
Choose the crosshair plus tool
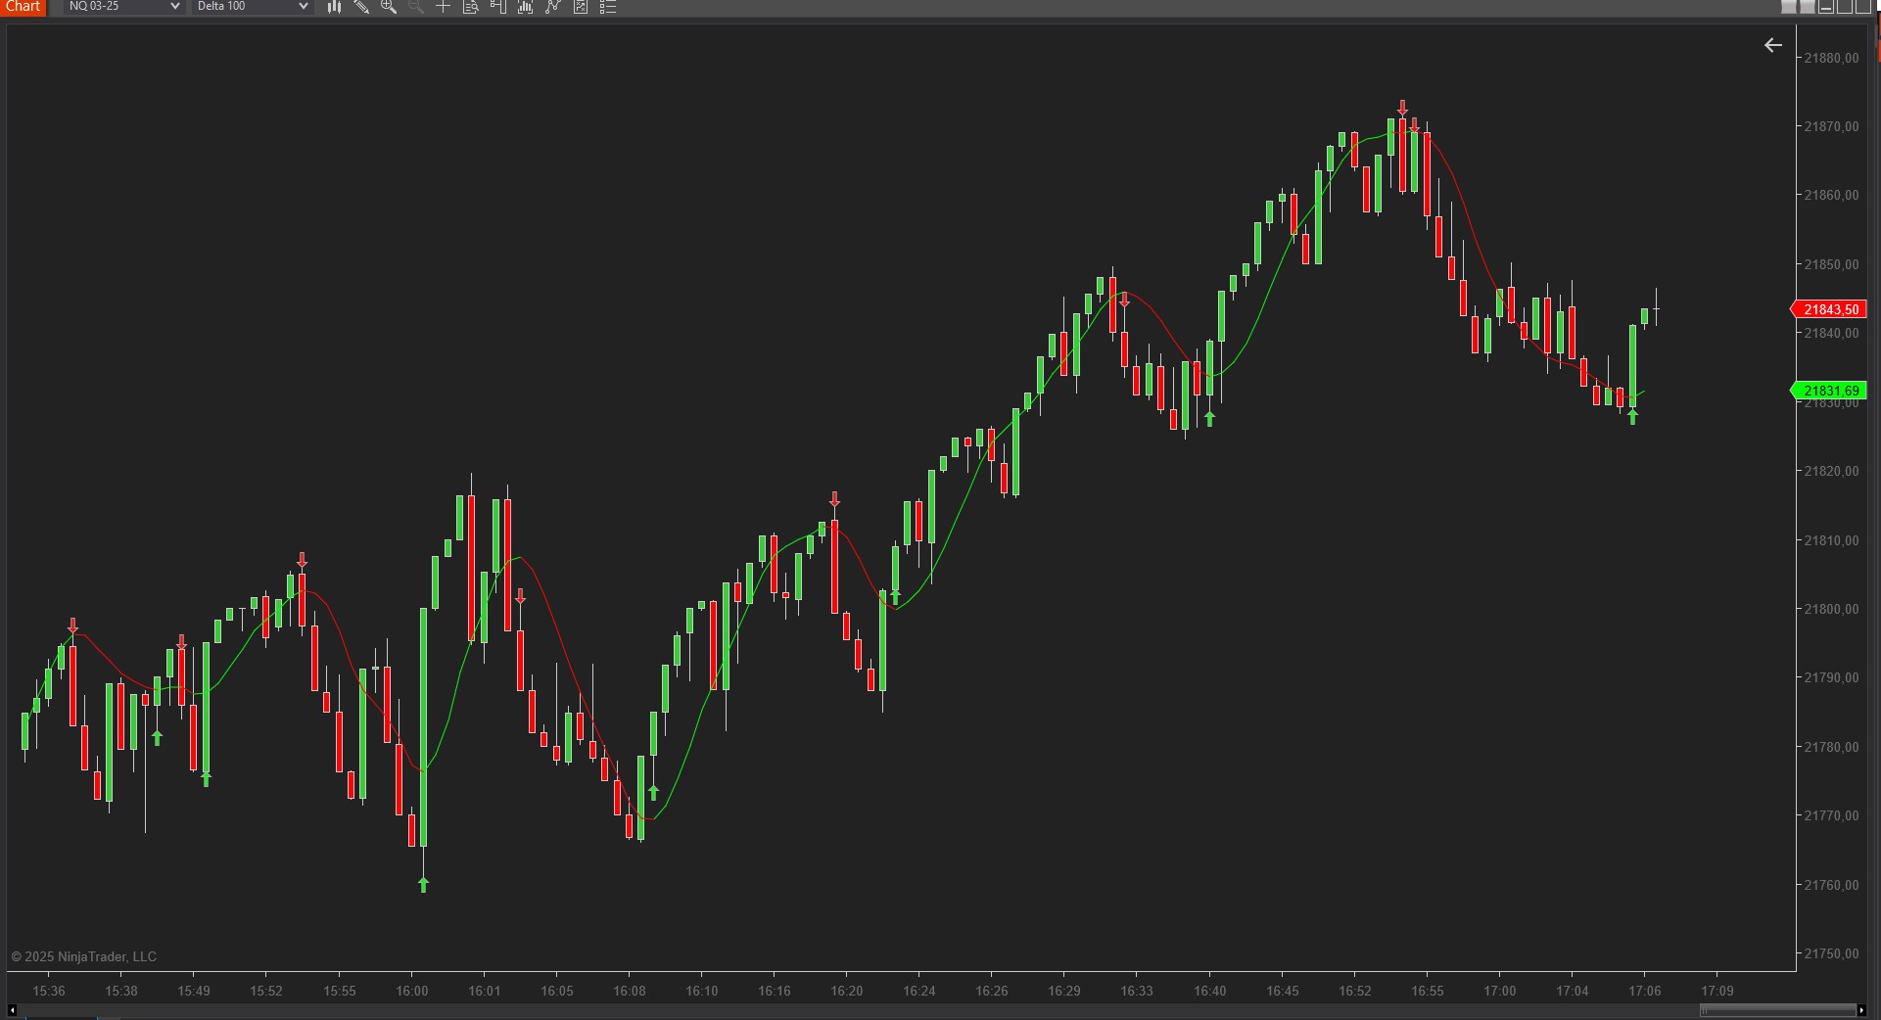pyautogui.click(x=443, y=7)
